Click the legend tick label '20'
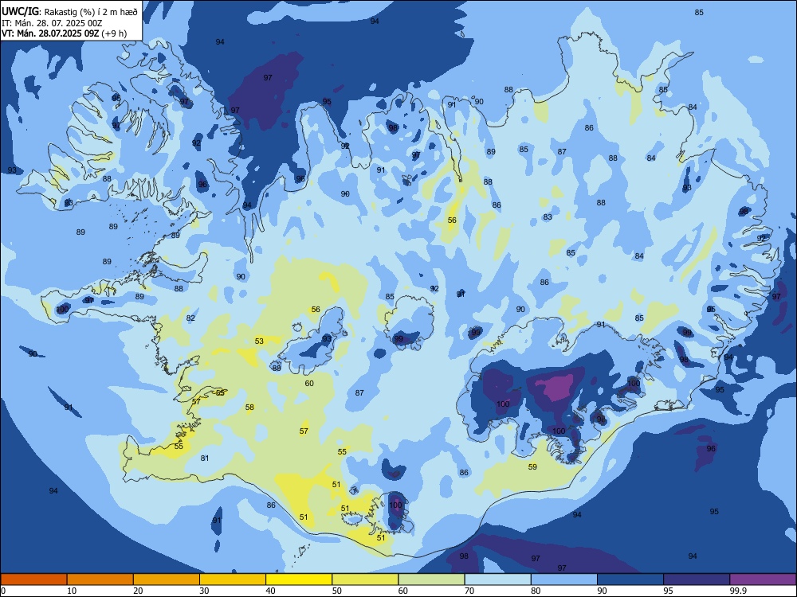This screenshot has height=597, width=797. pos(138,591)
